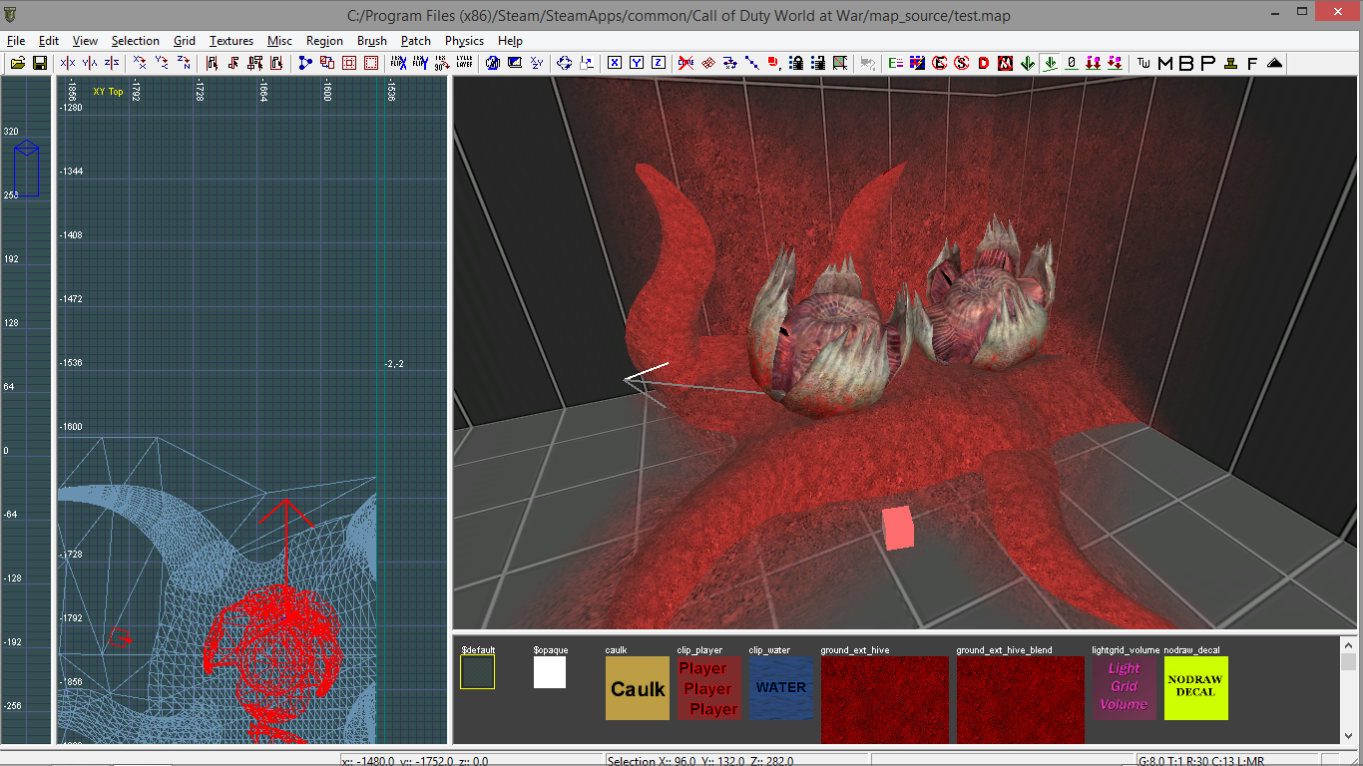Click the blue box in Z view
1363x766 pixels.
pyautogui.click(x=27, y=168)
